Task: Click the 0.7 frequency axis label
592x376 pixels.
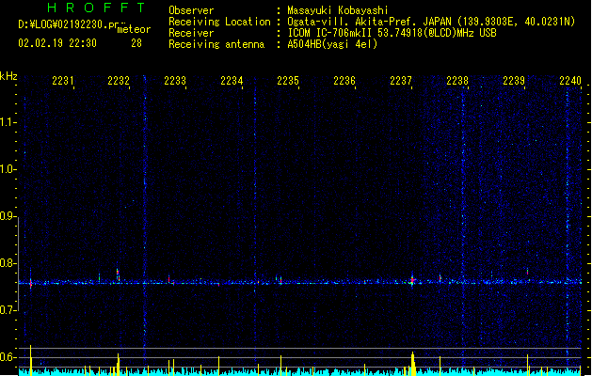Action: click(x=8, y=310)
